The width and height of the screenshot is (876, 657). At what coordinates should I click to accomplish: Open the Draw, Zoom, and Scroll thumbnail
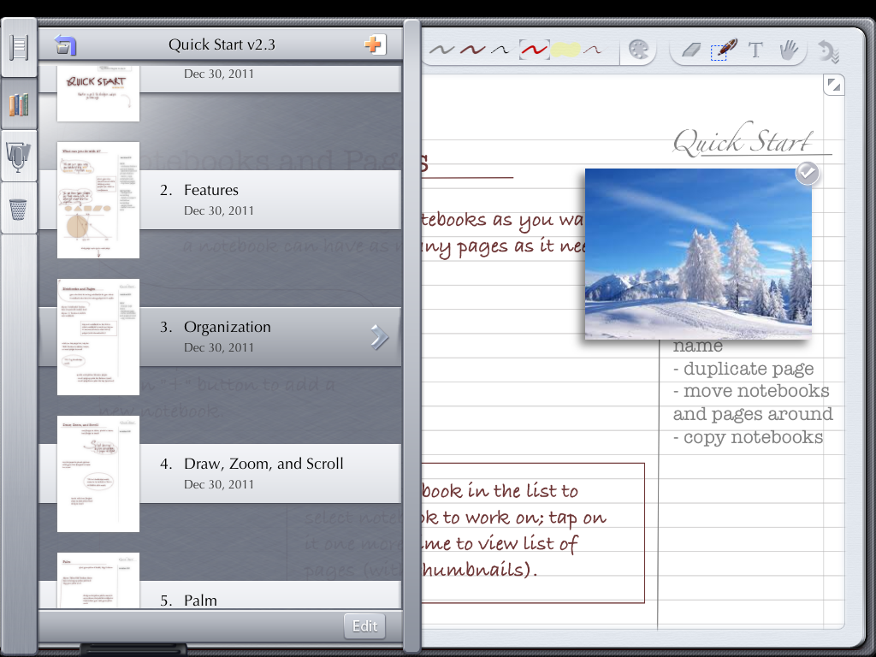[x=98, y=474]
